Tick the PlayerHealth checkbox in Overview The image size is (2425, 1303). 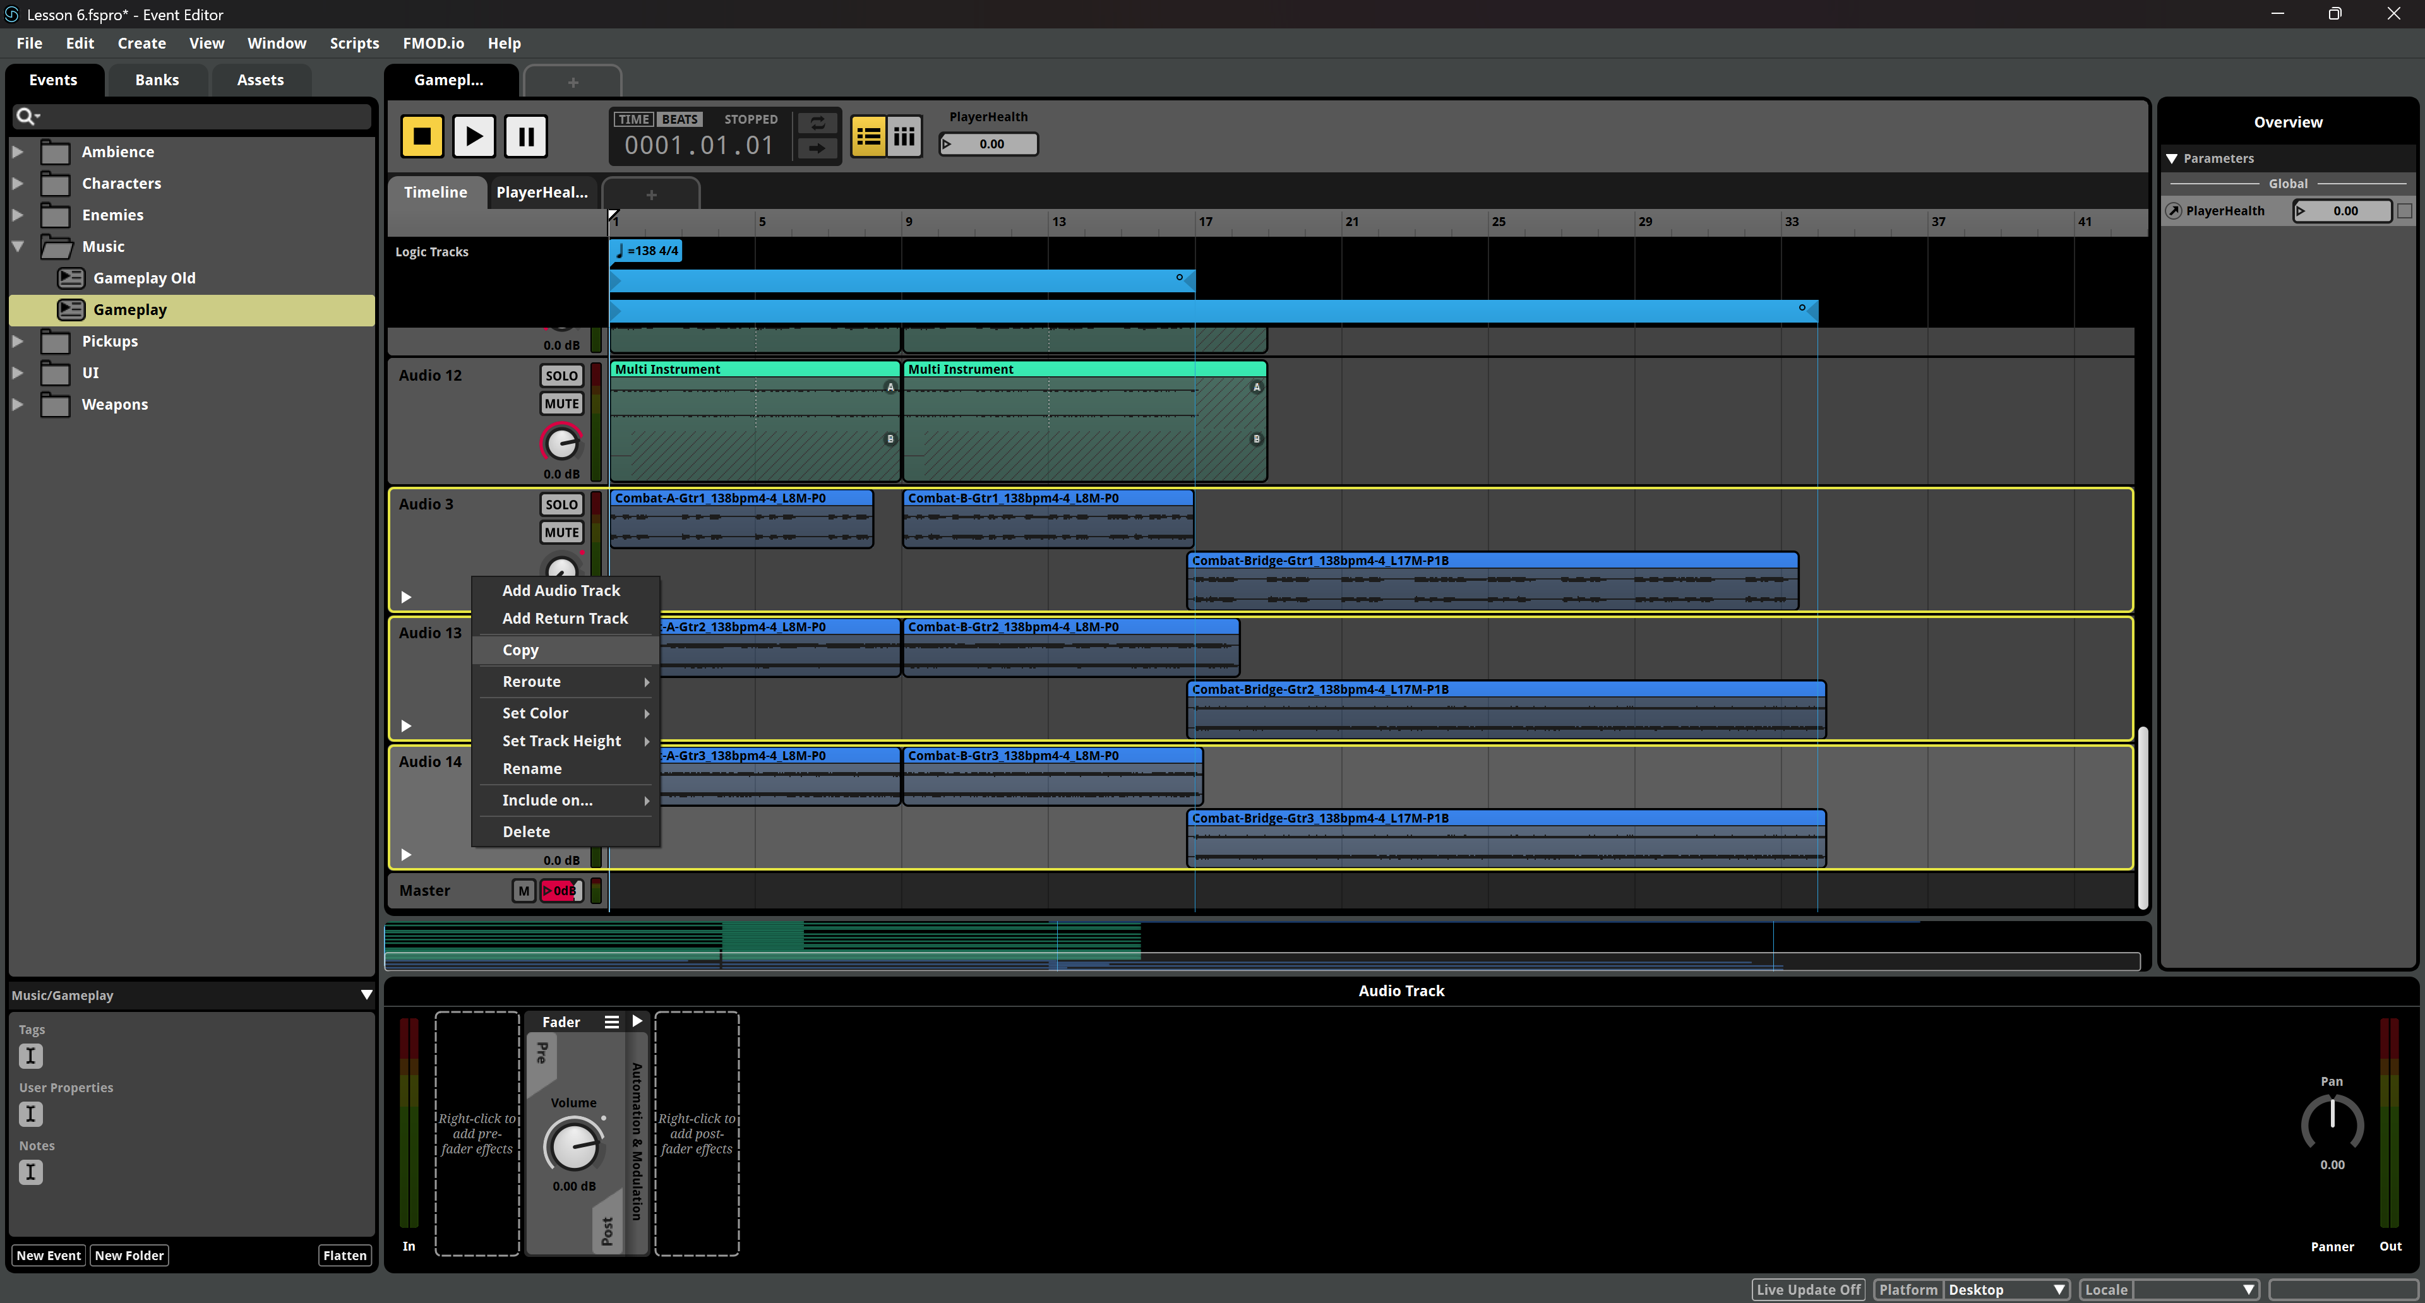[x=2404, y=211]
